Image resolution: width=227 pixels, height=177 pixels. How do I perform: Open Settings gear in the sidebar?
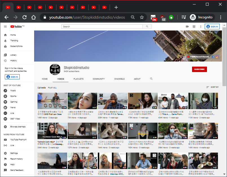pos(5,153)
